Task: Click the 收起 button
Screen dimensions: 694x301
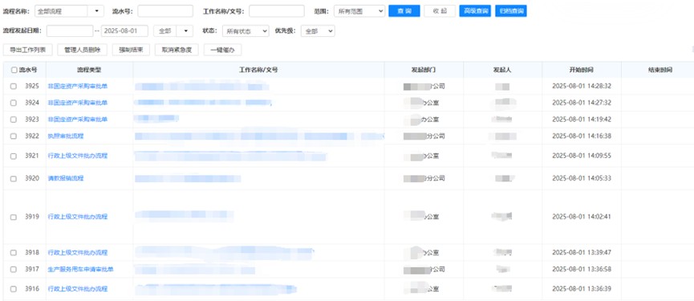Action: [x=440, y=11]
